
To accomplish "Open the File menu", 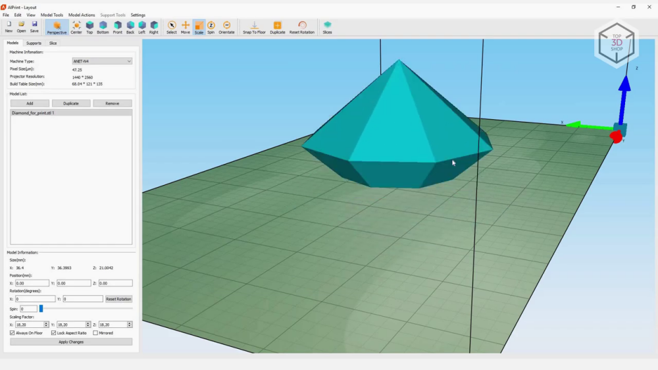I will pyautogui.click(x=6, y=15).
